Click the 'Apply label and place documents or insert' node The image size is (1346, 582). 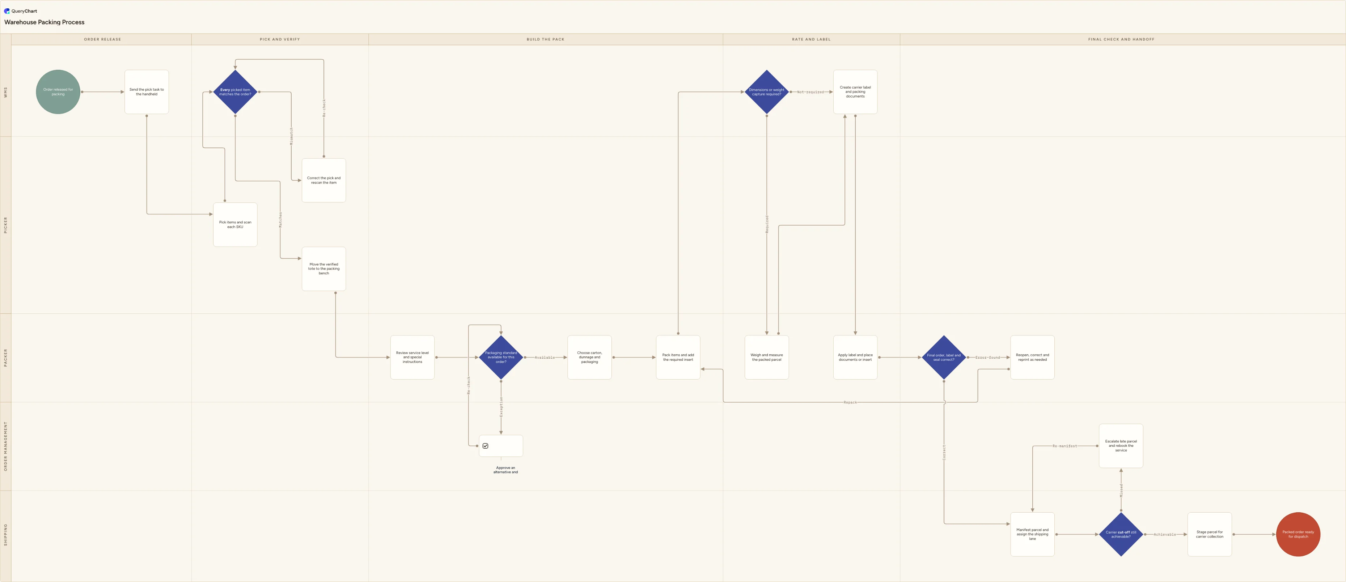click(855, 357)
